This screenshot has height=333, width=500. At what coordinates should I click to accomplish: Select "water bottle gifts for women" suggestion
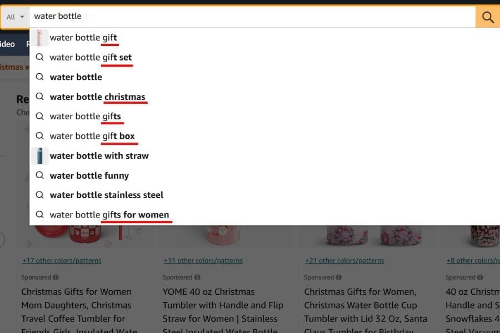[109, 215]
